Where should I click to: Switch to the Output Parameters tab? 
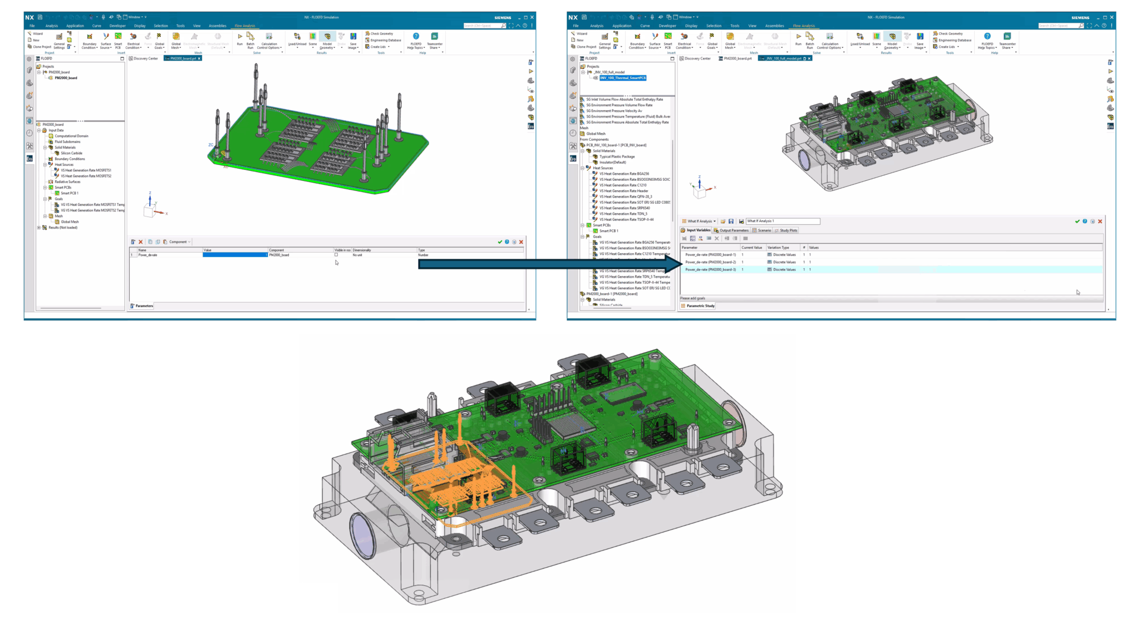coord(734,230)
